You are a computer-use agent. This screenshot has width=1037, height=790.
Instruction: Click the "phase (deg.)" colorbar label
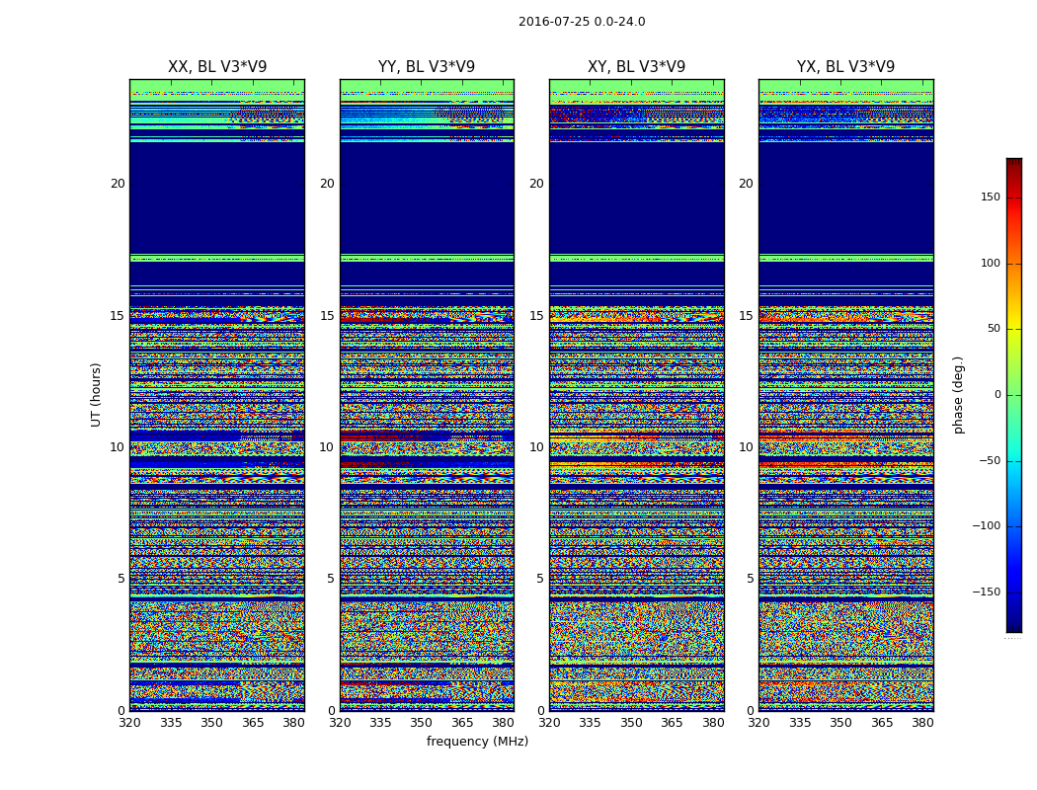[x=958, y=394]
